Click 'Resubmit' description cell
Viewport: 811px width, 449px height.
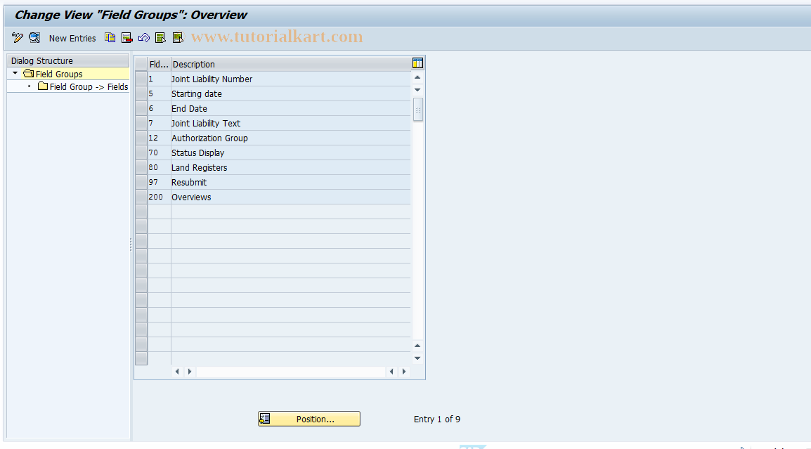[291, 182]
